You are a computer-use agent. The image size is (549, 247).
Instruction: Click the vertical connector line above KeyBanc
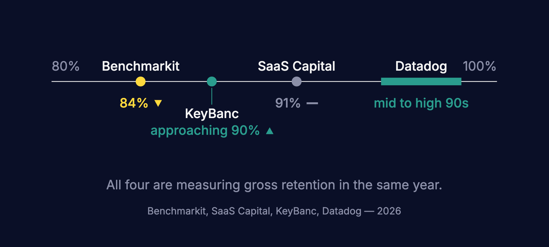click(x=212, y=96)
